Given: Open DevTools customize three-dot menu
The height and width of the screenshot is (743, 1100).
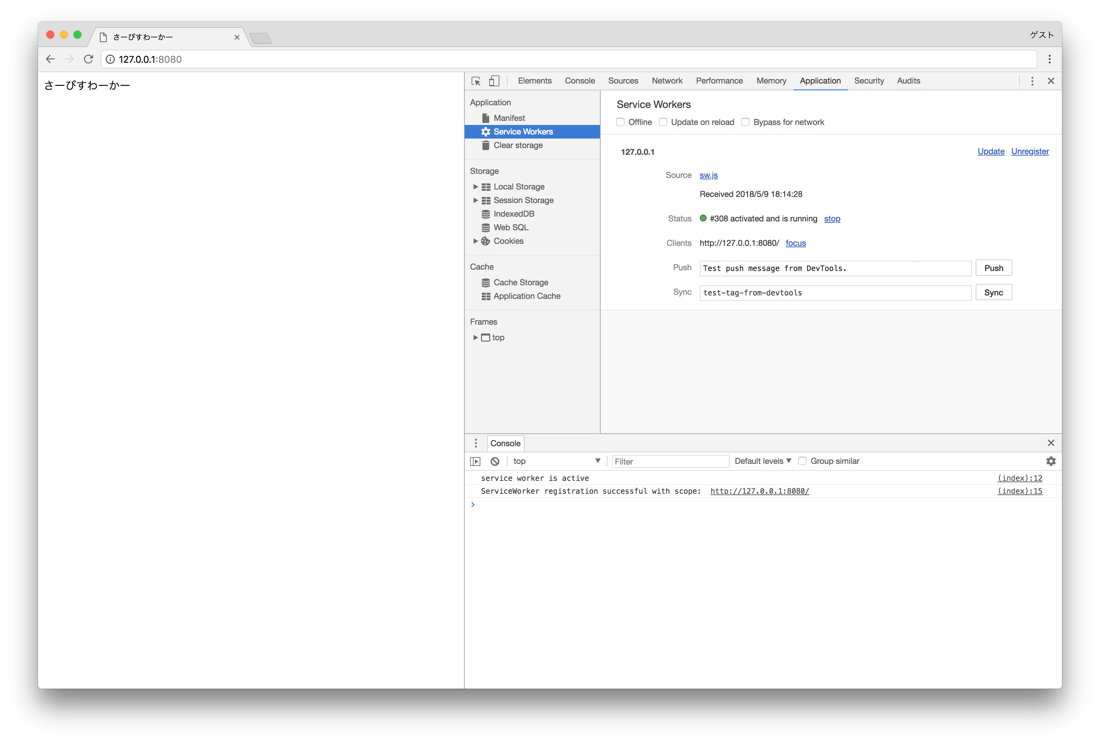Looking at the screenshot, I should click(x=1032, y=81).
